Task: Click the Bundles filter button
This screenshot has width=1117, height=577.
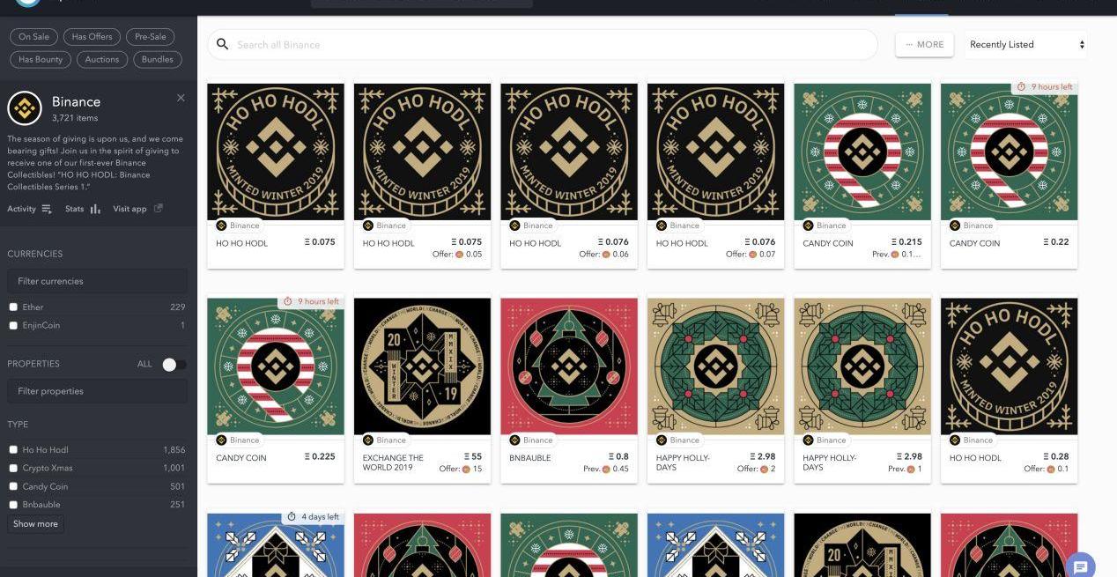Action: click(x=158, y=60)
